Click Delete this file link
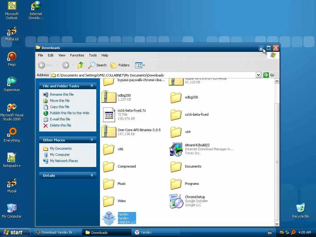The image size is (316, 237). [60, 125]
